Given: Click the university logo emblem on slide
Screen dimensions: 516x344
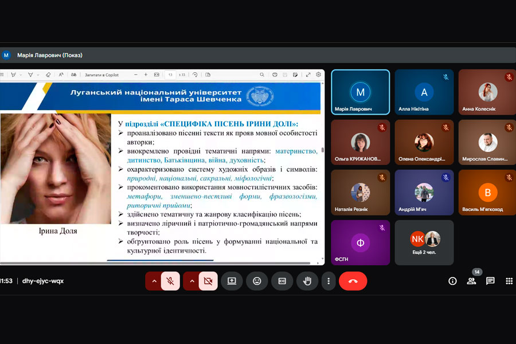Looking at the screenshot, I should tap(260, 96).
